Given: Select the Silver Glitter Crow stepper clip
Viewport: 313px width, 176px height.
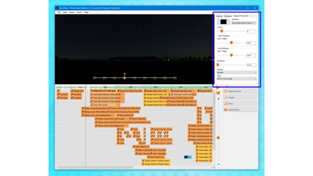Looking at the screenshot, I should 156,157.
